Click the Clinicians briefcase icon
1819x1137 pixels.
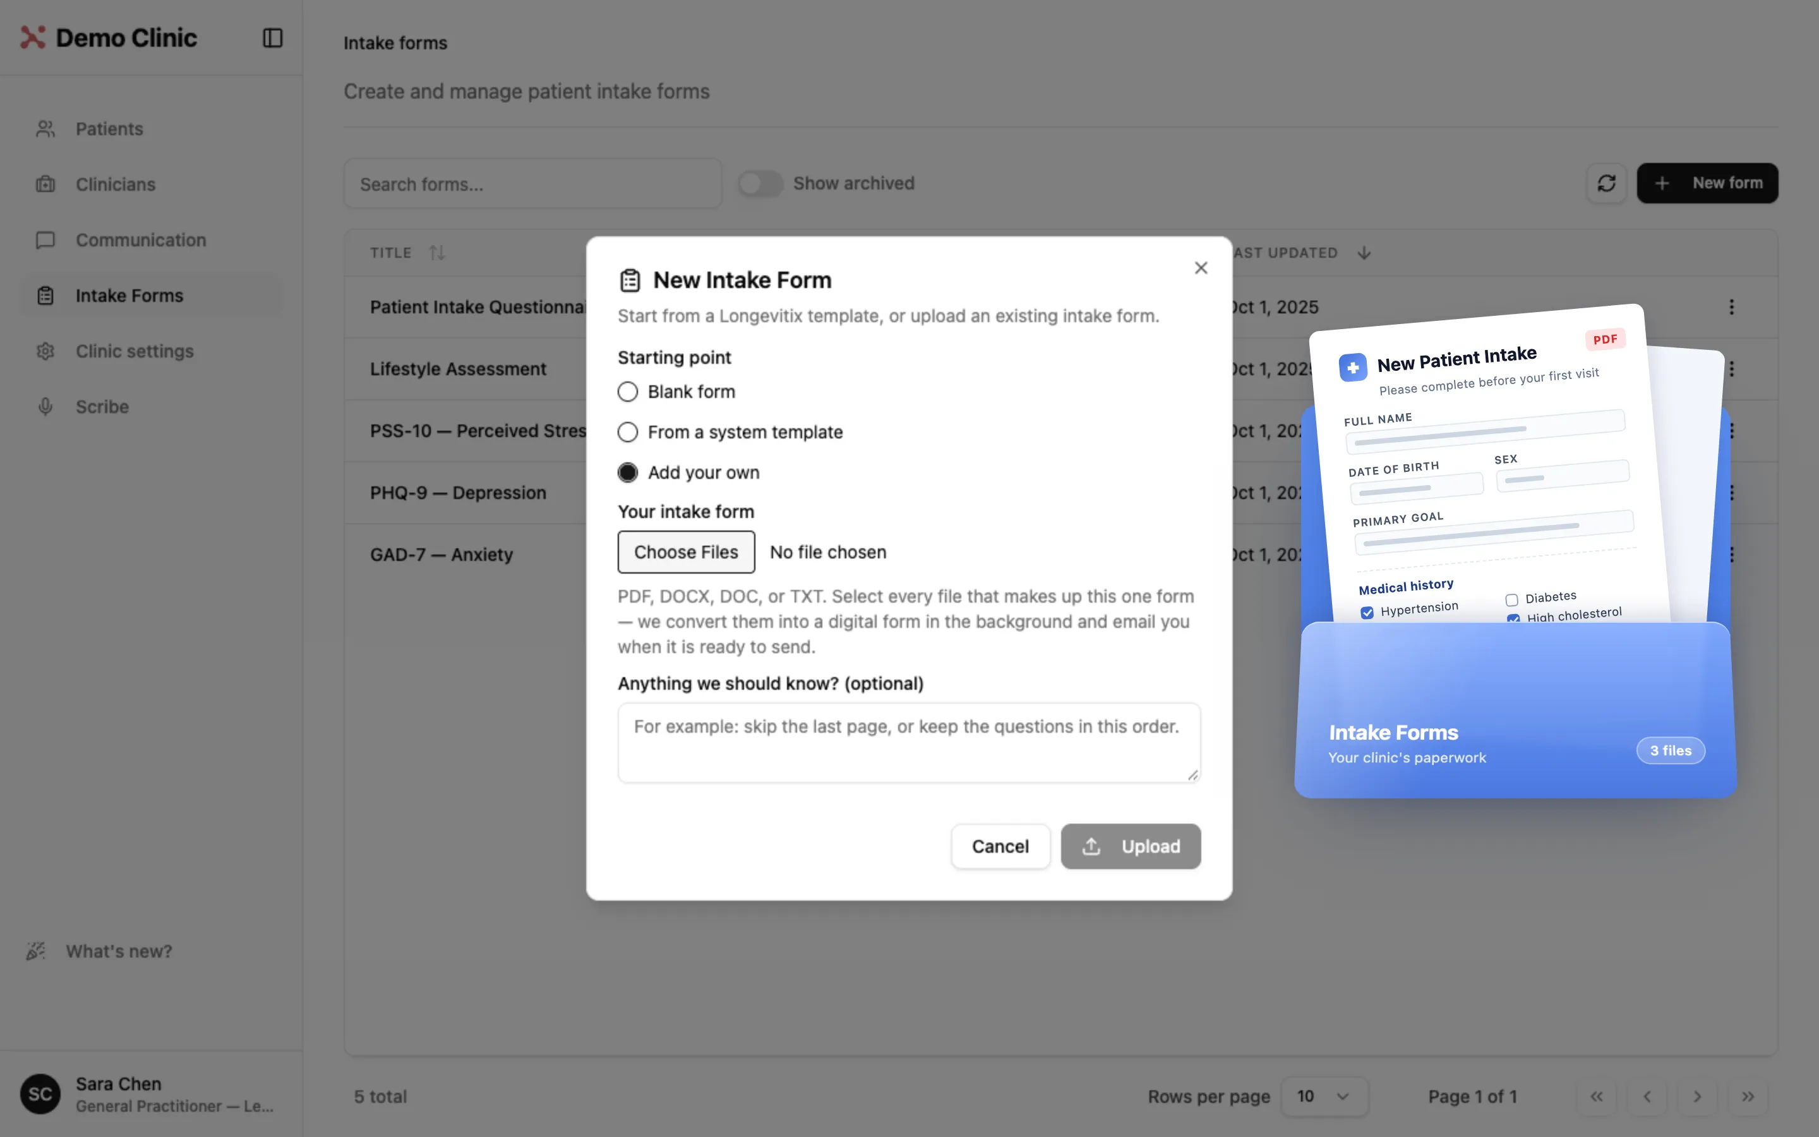click(45, 184)
